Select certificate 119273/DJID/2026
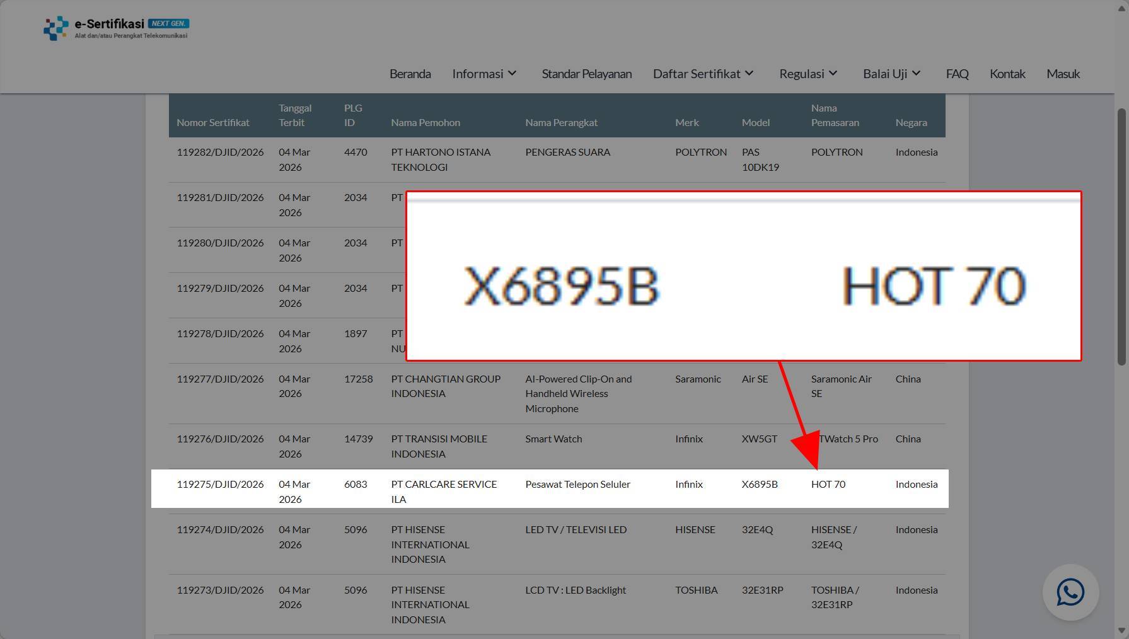 [220, 590]
